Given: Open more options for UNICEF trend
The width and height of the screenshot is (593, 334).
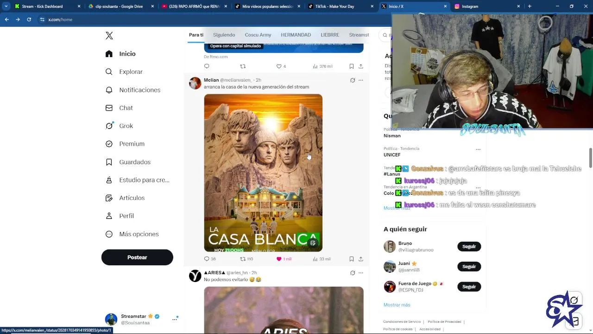Looking at the screenshot, I should [478, 149].
